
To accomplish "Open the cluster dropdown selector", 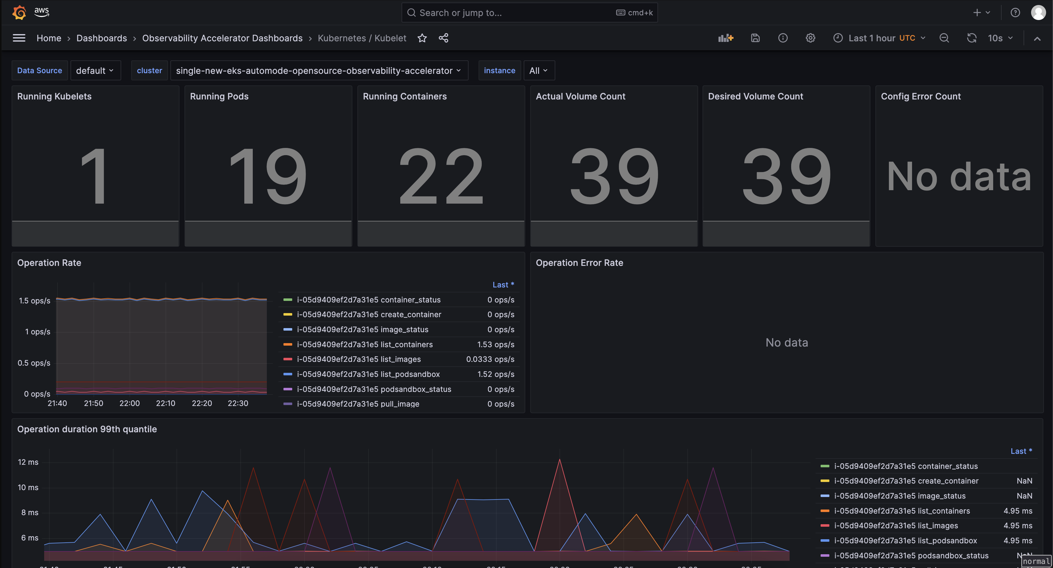I will point(319,70).
